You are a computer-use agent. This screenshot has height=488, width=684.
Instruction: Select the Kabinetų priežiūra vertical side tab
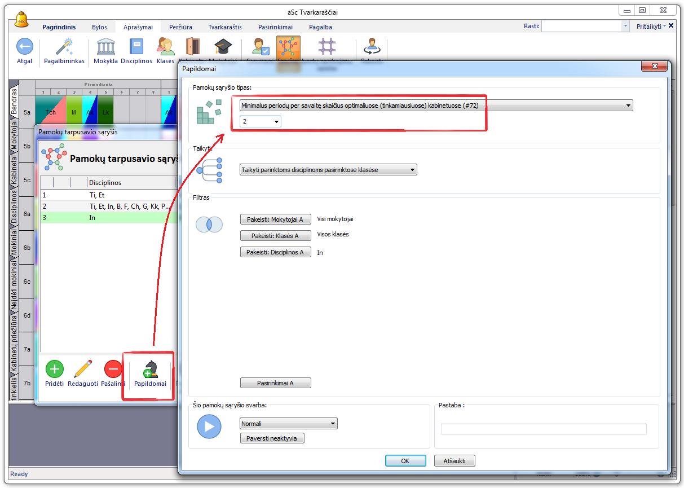point(14,342)
